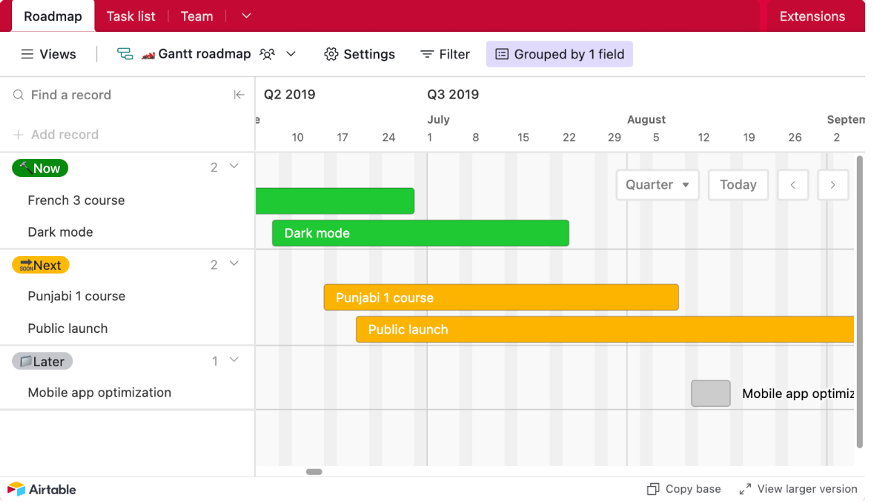This screenshot has height=503, width=873.
Task: Click the gray Later group tag
Action: point(42,361)
